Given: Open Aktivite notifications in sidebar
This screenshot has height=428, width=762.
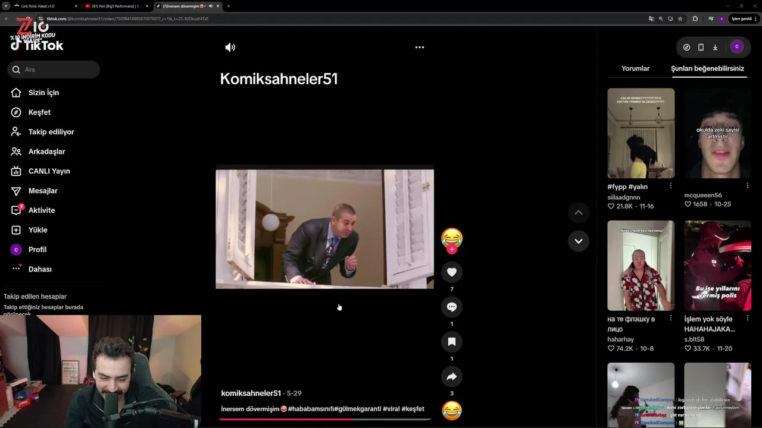Looking at the screenshot, I should point(42,210).
